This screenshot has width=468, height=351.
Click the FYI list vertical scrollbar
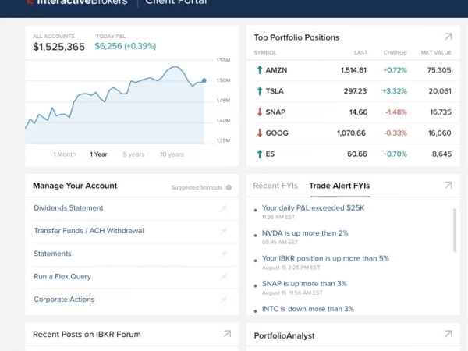[455, 230]
